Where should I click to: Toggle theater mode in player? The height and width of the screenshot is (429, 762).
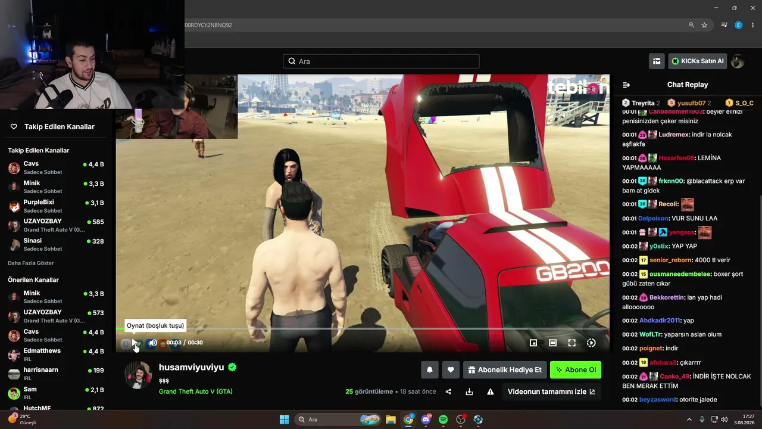[552, 343]
